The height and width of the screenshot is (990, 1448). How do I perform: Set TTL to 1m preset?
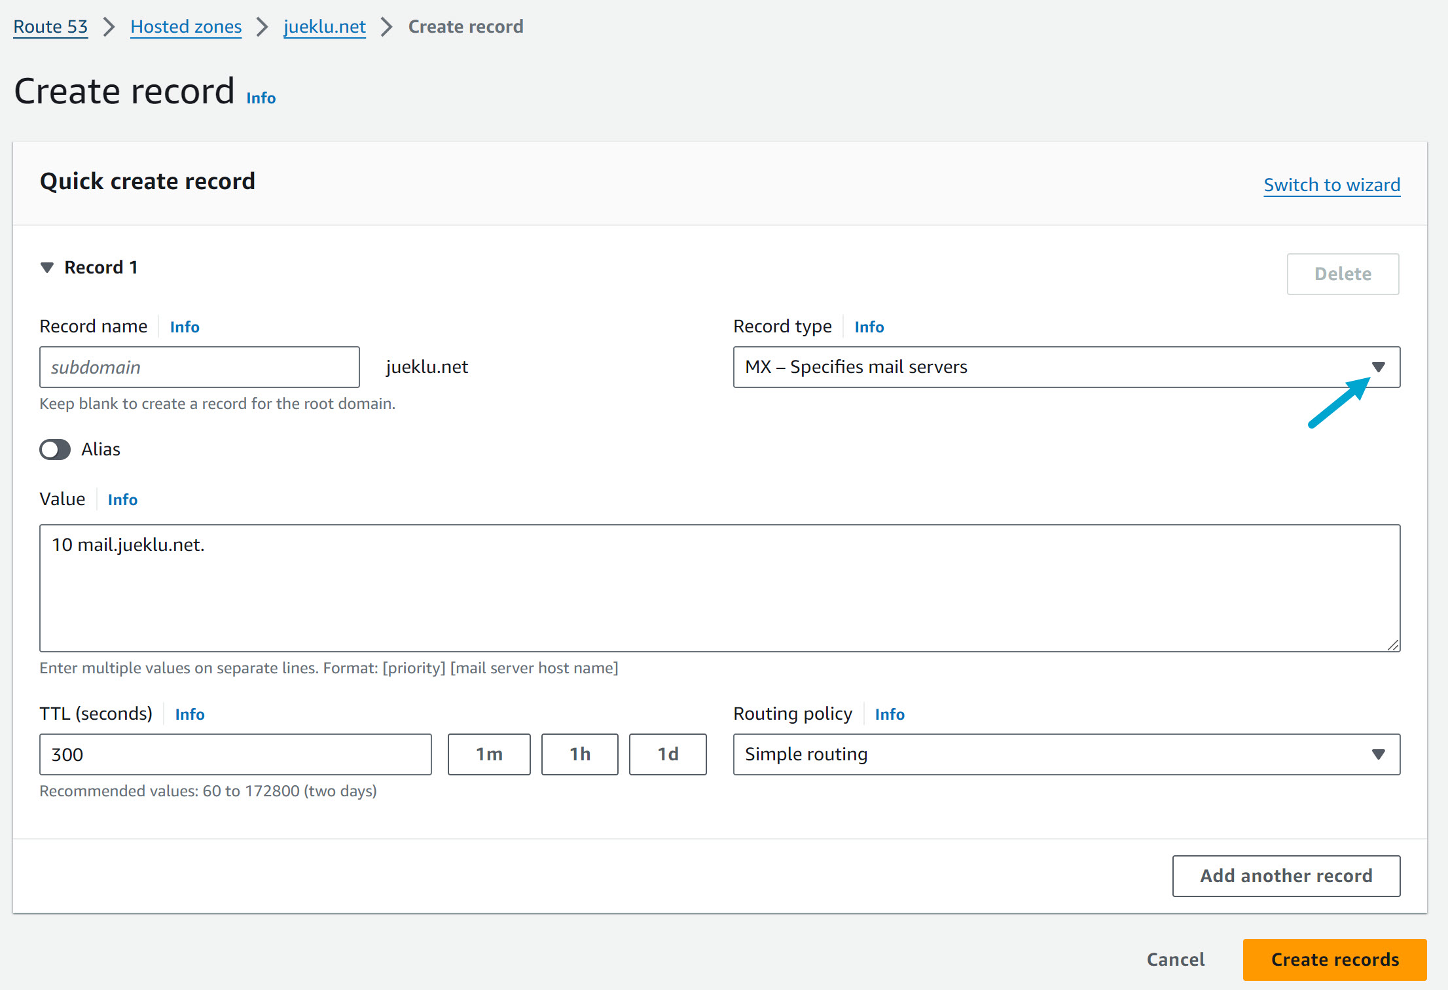click(489, 754)
